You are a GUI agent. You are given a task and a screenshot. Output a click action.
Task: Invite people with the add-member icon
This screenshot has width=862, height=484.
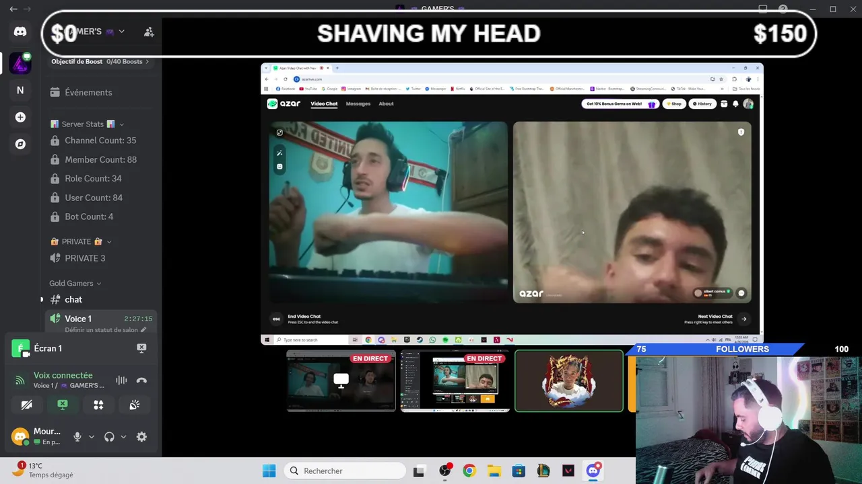(x=149, y=32)
